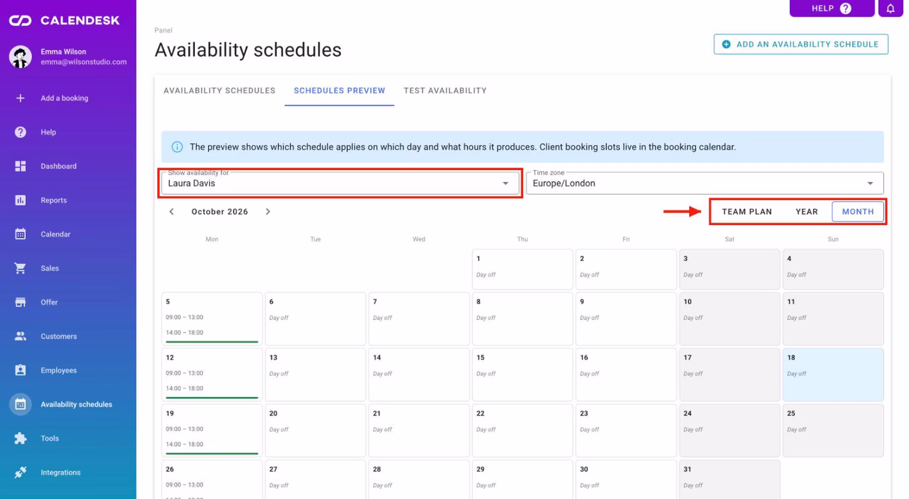Open the Integrations plug icon
Viewport: 909px width, 499px height.
tap(20, 473)
